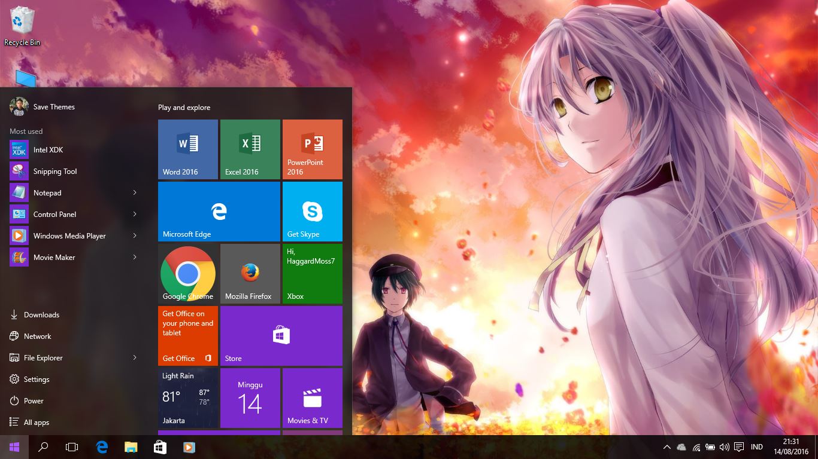Expand the Control Panel jump list arrow
818x459 pixels.
coord(135,214)
